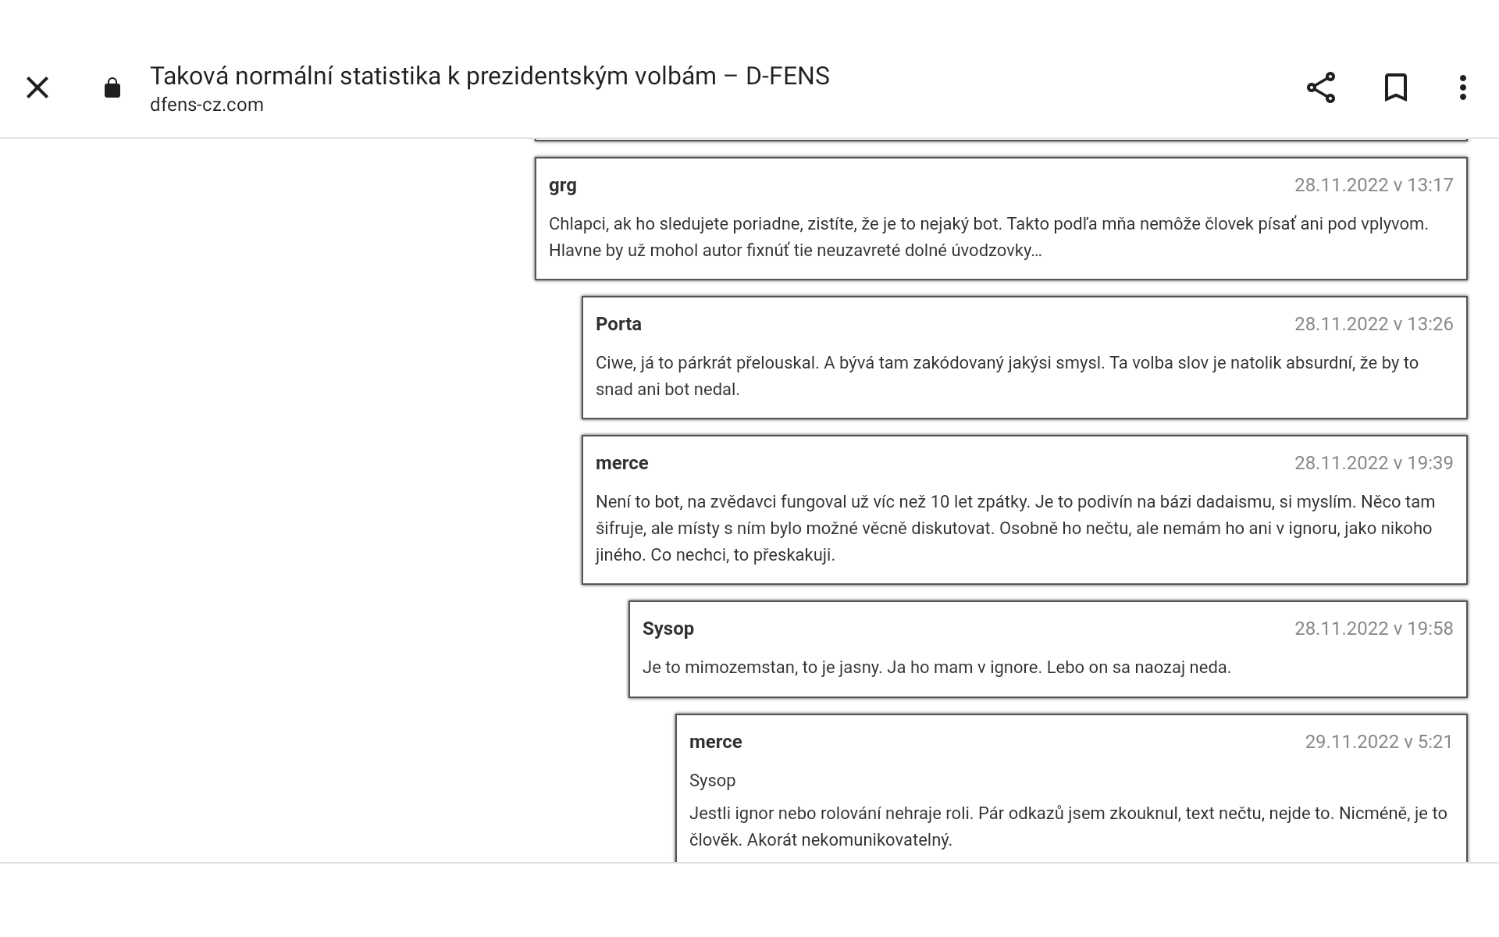This screenshot has height=937, width=1499.
Task: Tap the dfens-cz.com URL text
Action: click(207, 105)
